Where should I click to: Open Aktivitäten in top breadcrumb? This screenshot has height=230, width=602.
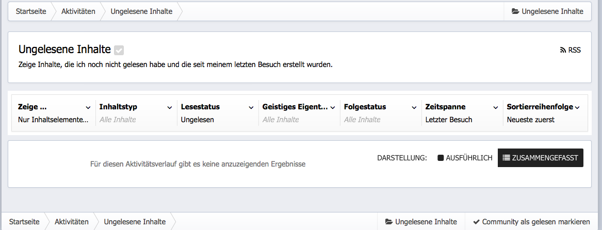(x=78, y=11)
